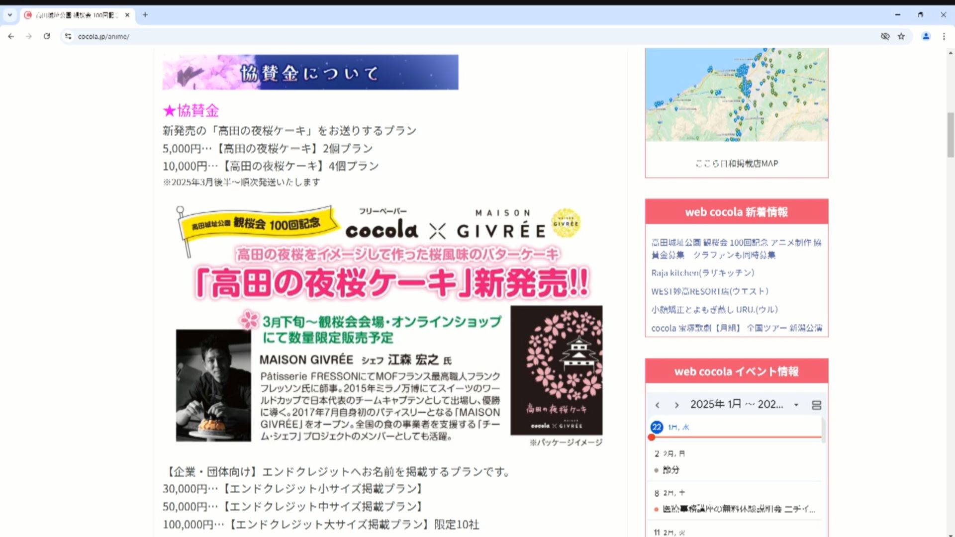Open the cocola 宝塚歌劇【月組】全国ツアー link
The image size is (955, 537).
737,328
